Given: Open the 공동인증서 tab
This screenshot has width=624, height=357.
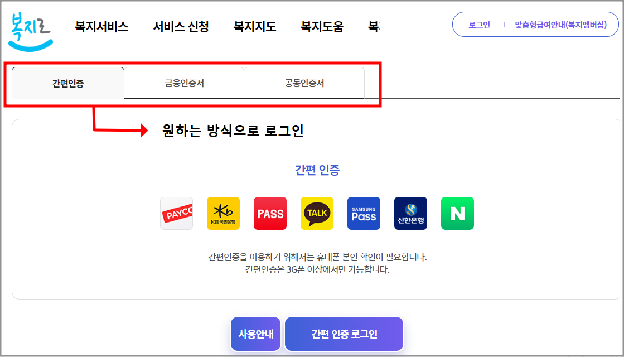Looking at the screenshot, I should (304, 83).
